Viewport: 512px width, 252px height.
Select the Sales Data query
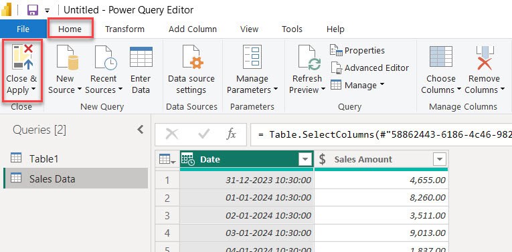(x=76, y=178)
